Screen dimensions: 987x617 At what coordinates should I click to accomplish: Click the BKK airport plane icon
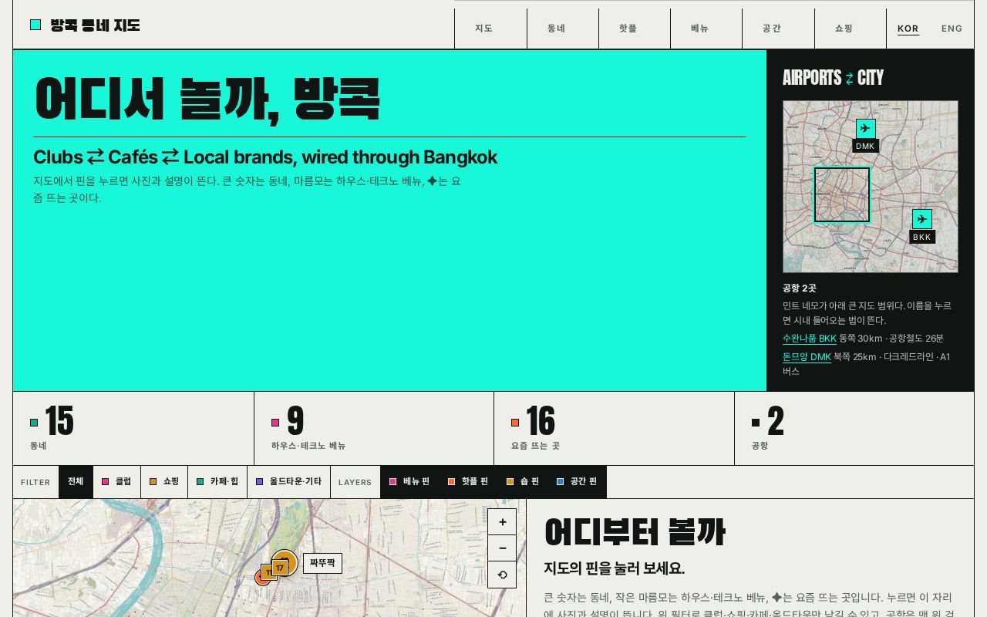[922, 219]
